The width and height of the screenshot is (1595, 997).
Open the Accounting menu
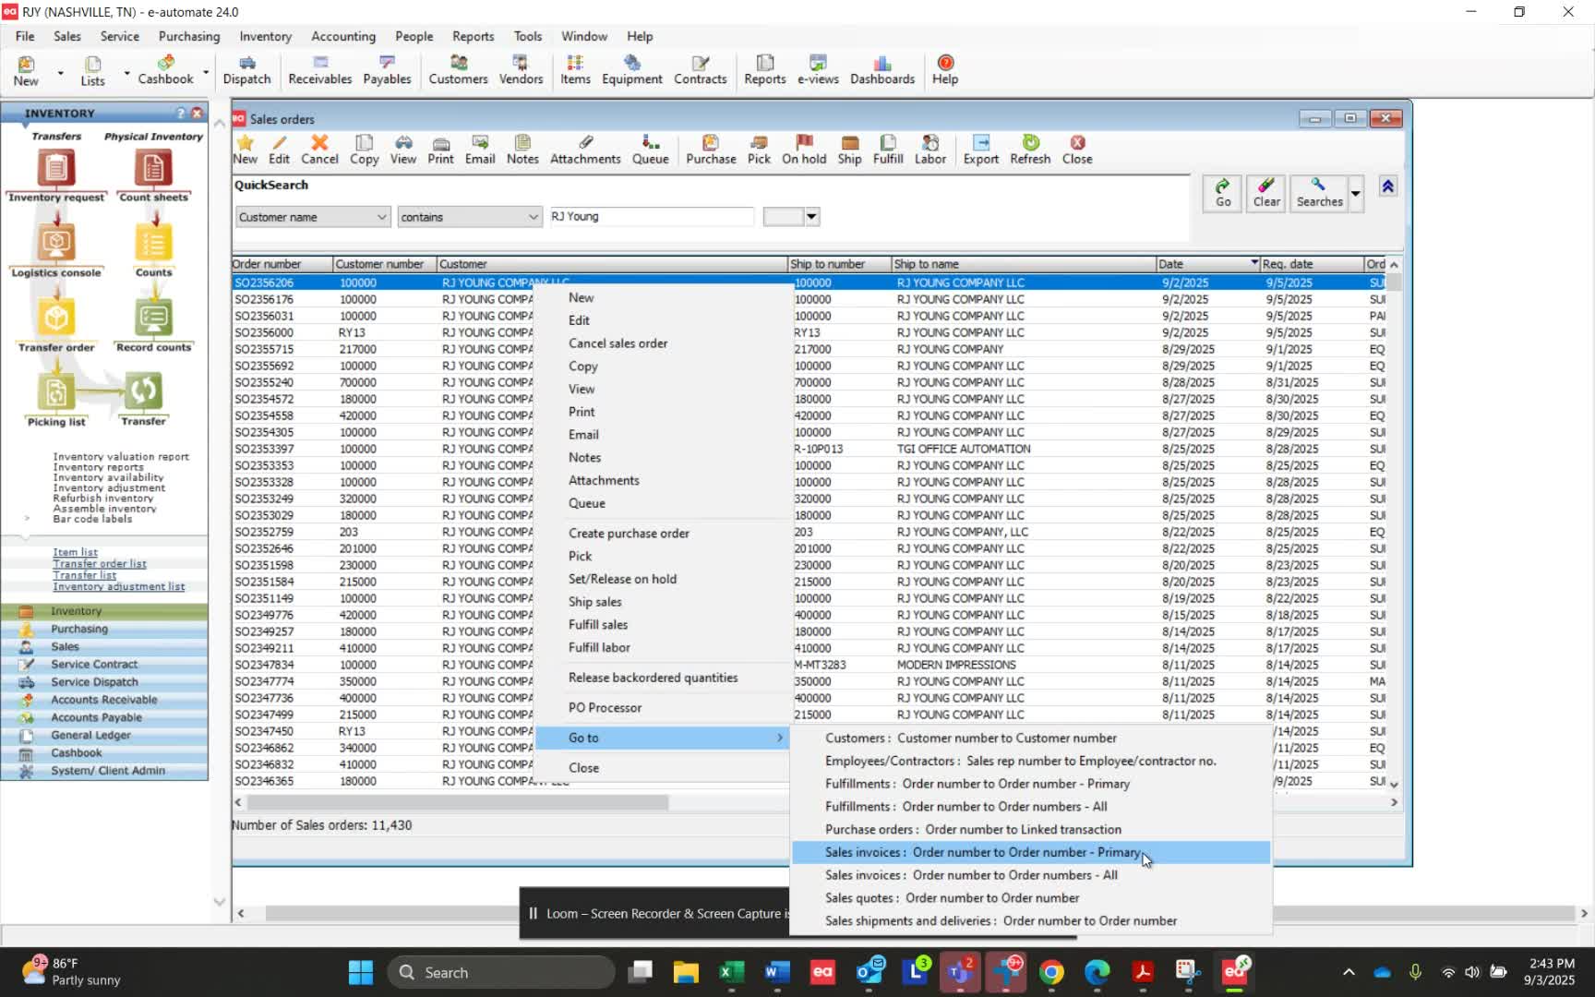pyautogui.click(x=343, y=36)
